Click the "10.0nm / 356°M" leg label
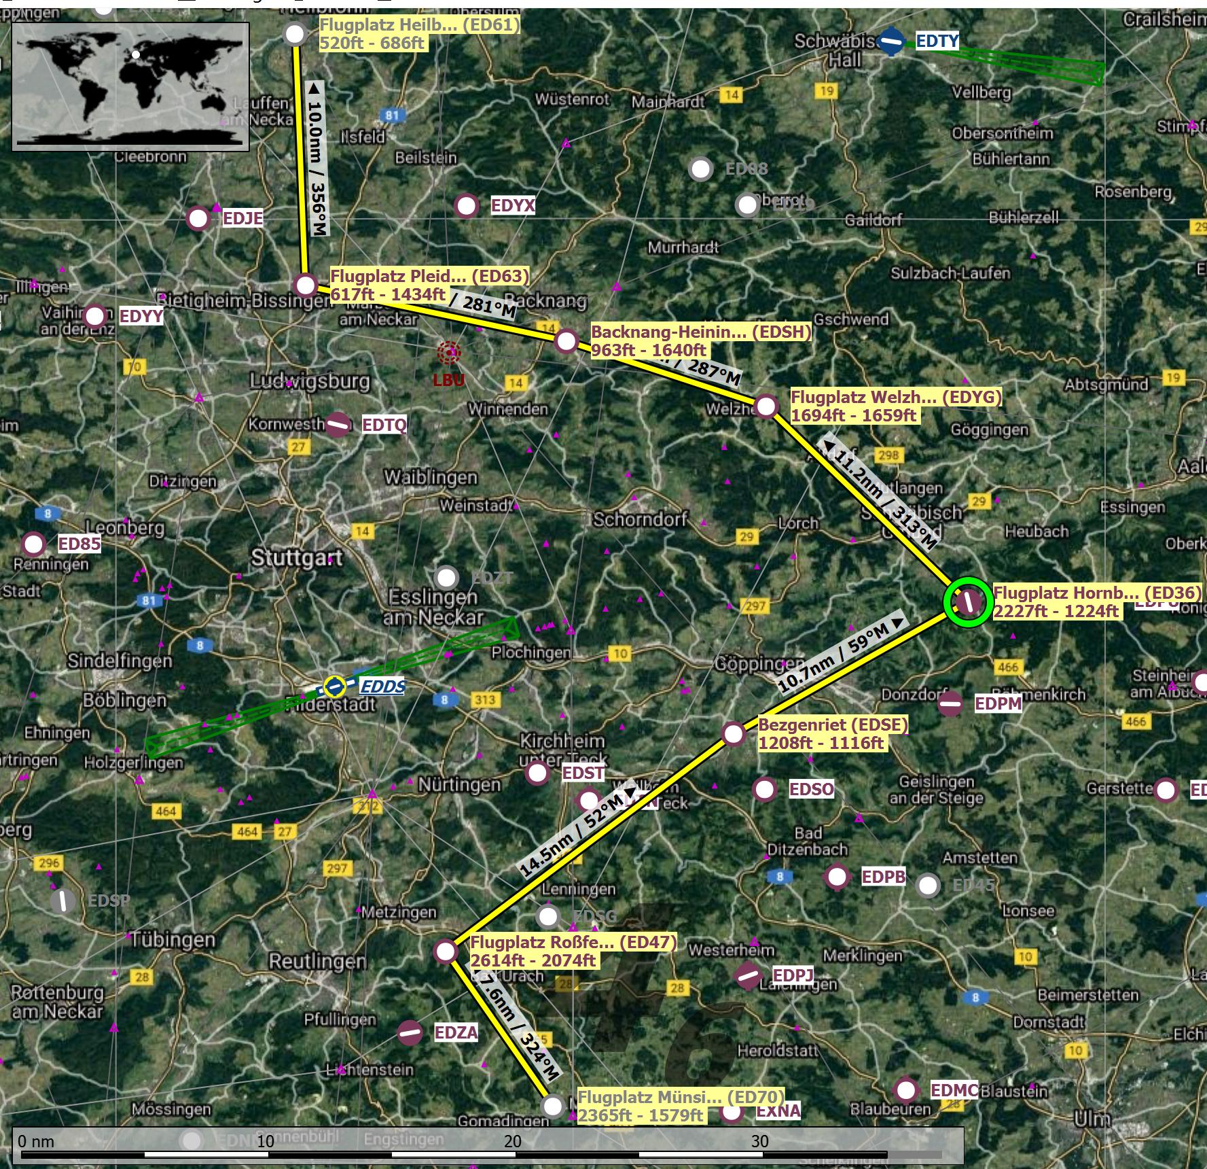The height and width of the screenshot is (1169, 1207). click(x=317, y=159)
